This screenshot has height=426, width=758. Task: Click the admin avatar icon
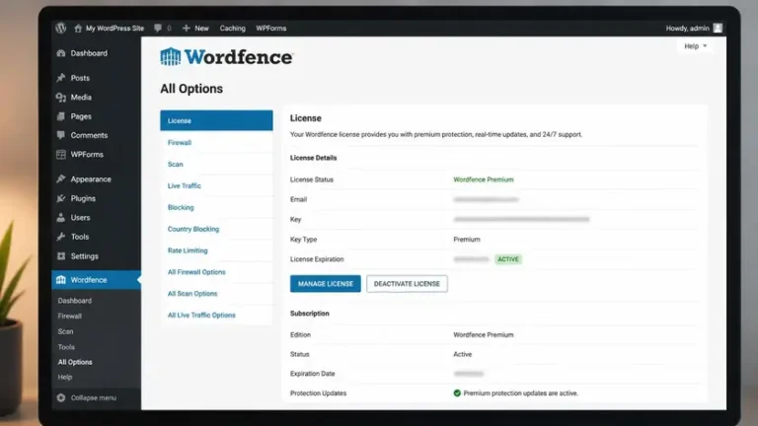(x=718, y=28)
